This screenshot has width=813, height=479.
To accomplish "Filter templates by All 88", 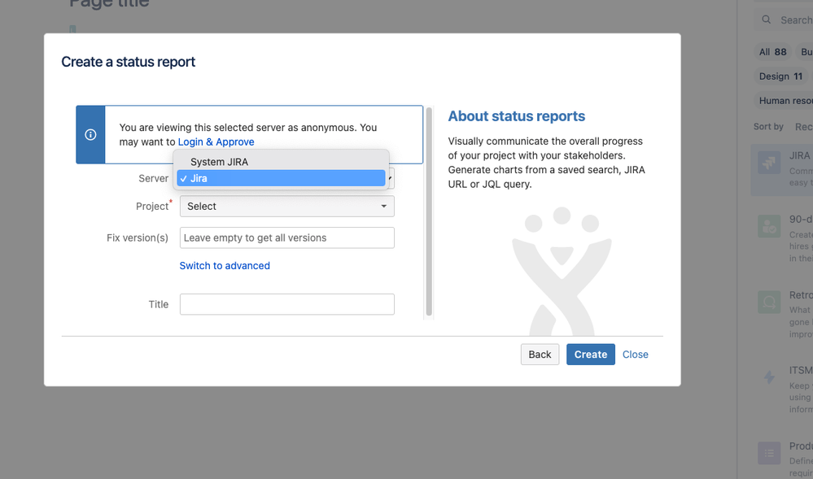I will point(772,52).
